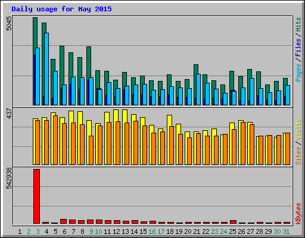
Task: Click the 437 visits scale value
Action: tap(9, 113)
